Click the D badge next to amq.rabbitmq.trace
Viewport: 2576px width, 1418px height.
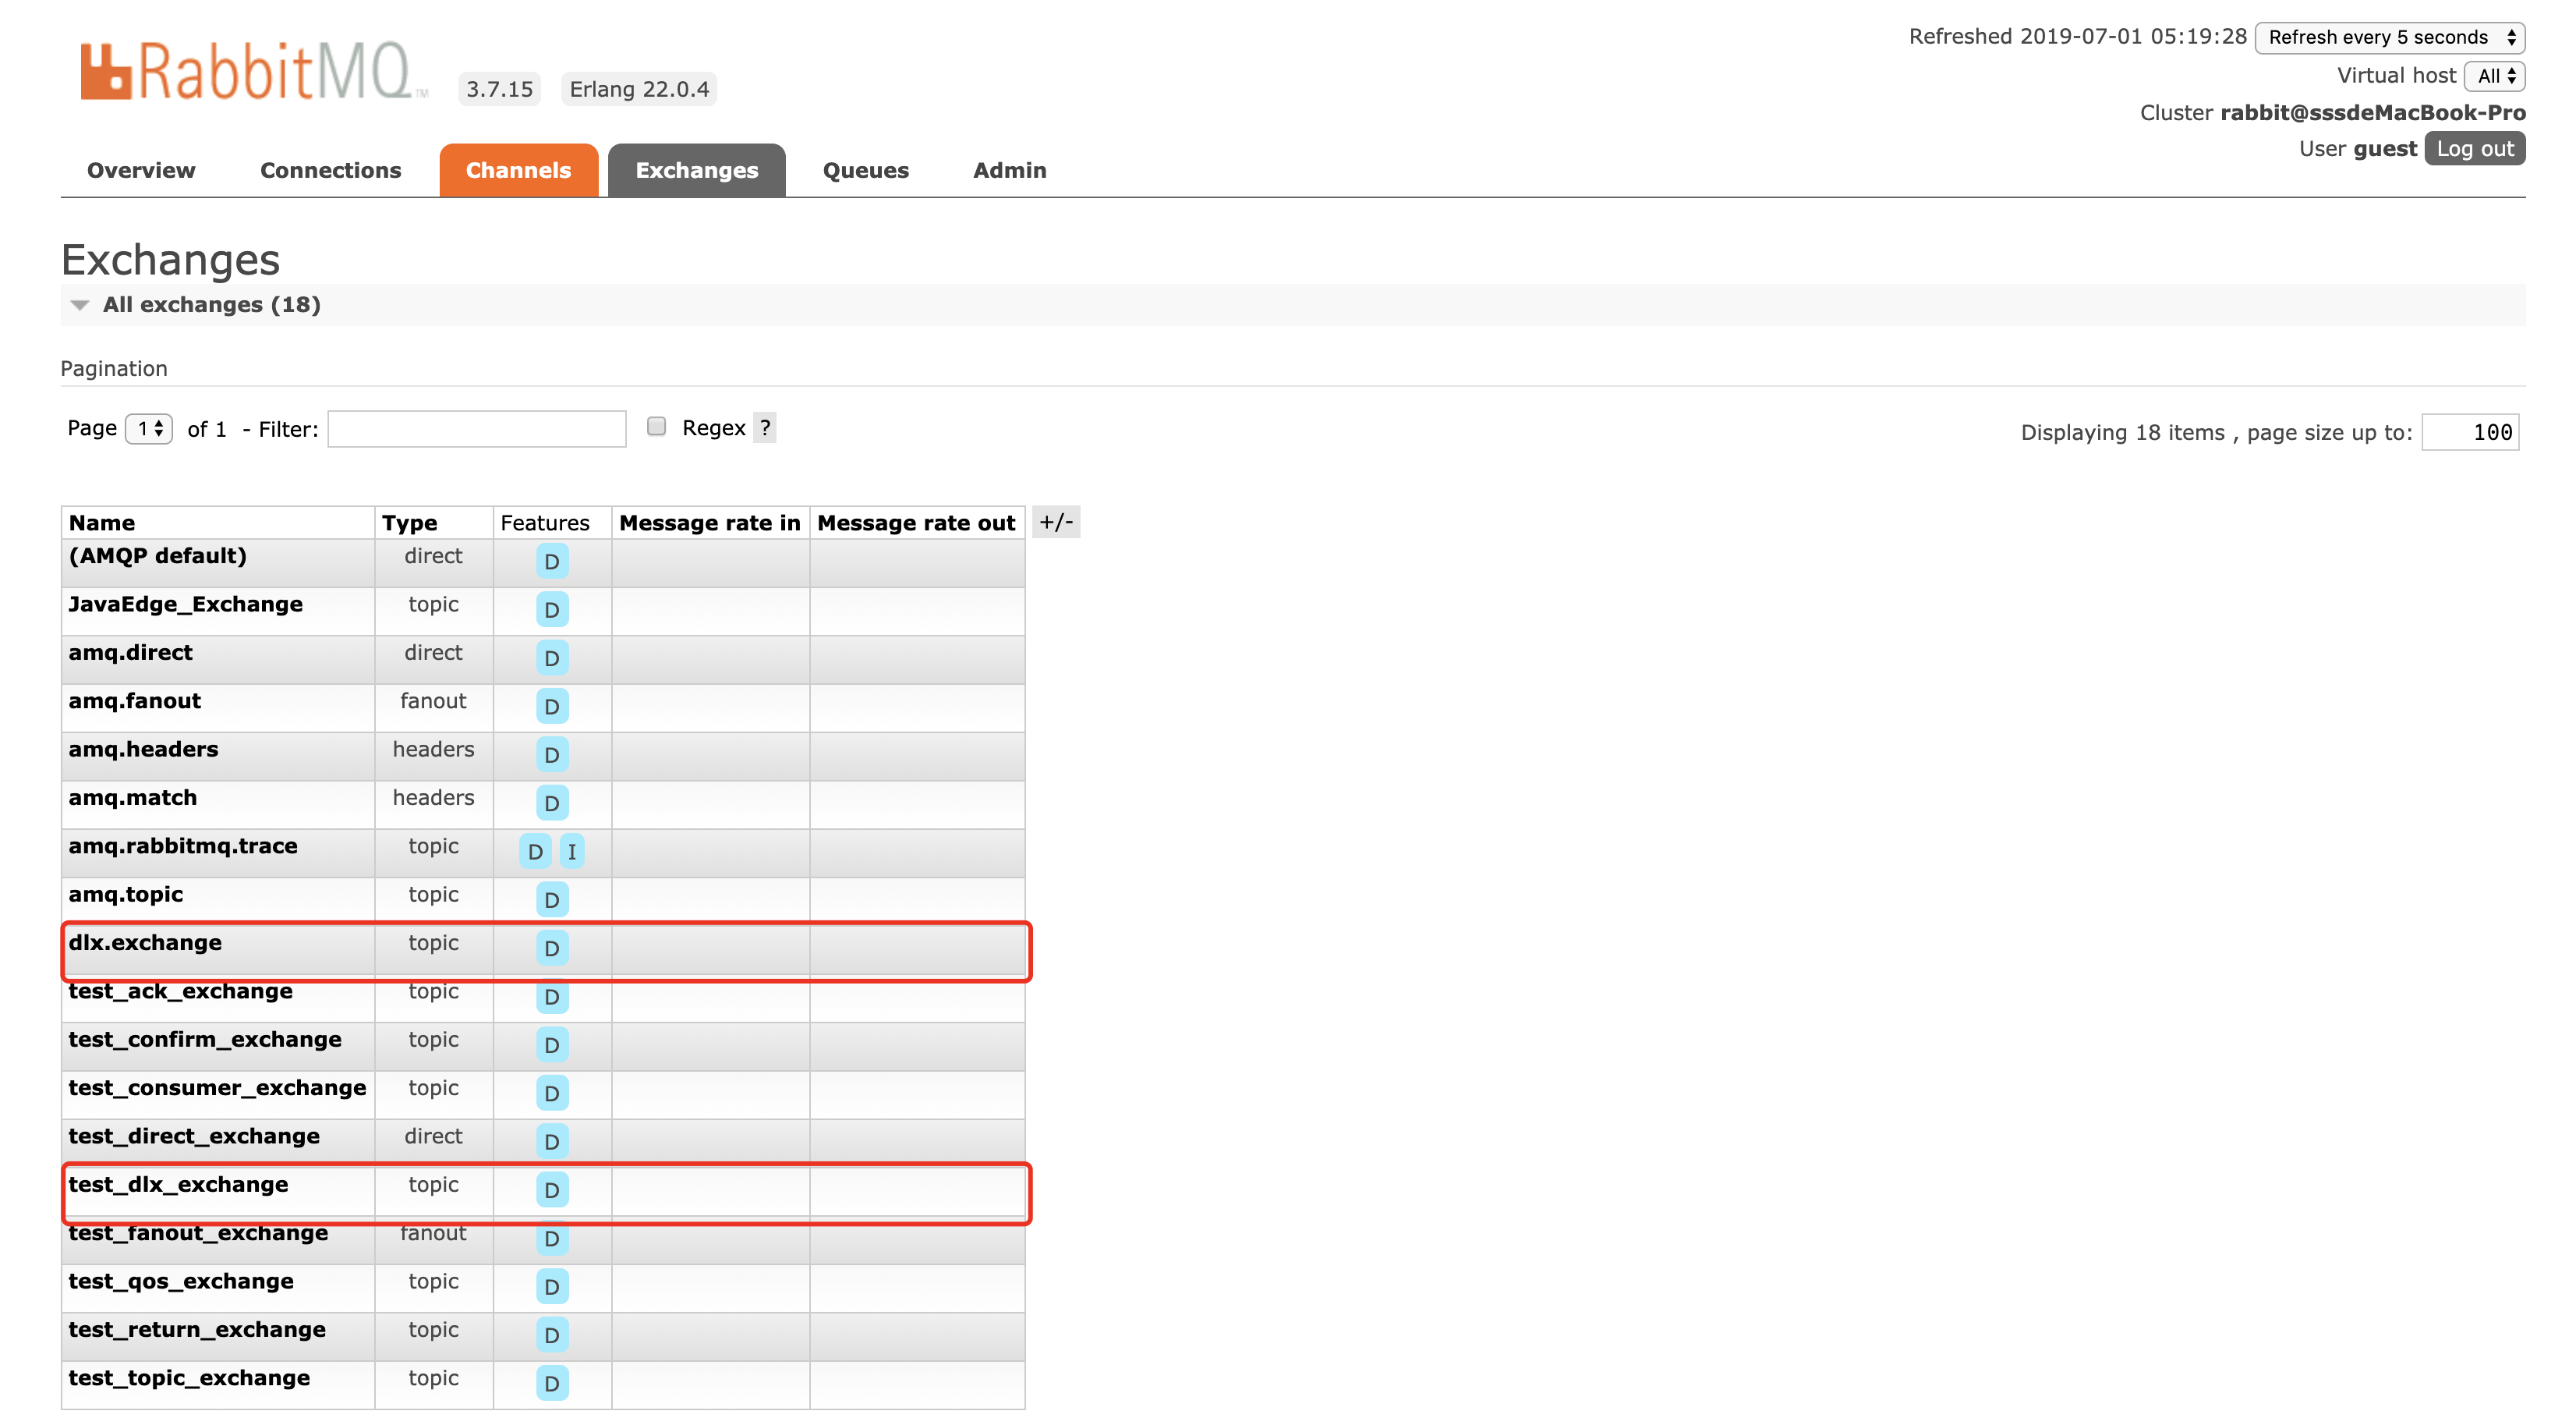click(535, 852)
